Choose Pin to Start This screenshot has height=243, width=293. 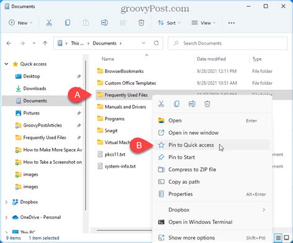[212, 157]
